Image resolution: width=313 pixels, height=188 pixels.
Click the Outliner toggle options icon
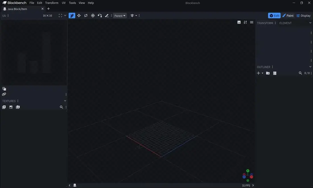pos(275,73)
